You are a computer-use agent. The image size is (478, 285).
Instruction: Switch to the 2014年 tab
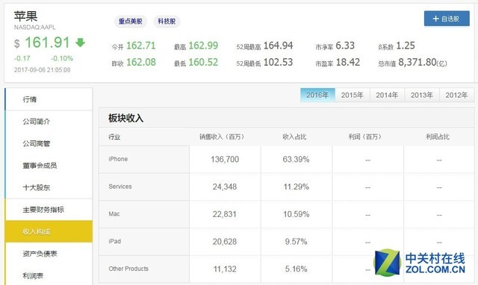tap(387, 95)
